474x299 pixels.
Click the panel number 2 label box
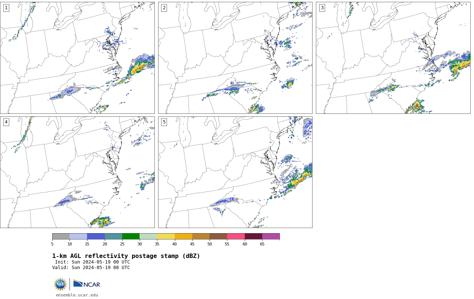pos(164,8)
